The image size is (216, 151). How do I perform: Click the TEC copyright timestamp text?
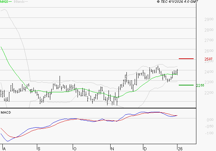point(177,2)
